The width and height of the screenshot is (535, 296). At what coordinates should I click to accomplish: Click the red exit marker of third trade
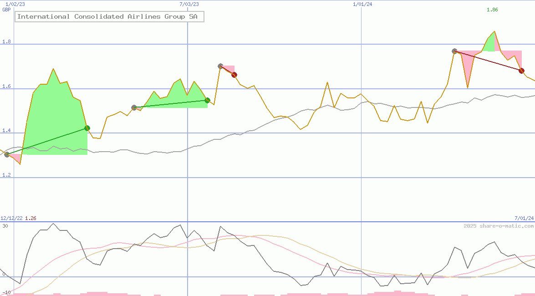(234, 75)
